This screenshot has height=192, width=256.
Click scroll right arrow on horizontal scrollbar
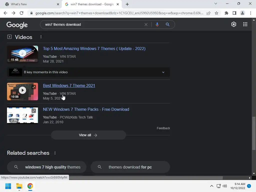pyautogui.click(x=250, y=178)
